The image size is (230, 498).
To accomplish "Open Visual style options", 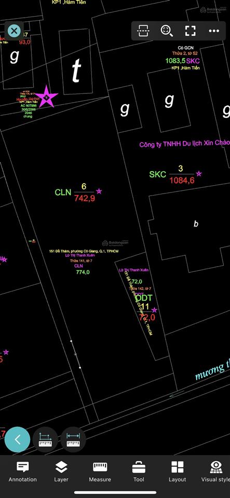I will [x=216, y=472].
